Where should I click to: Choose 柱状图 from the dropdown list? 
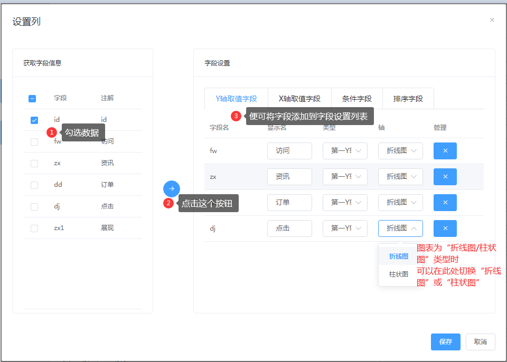click(399, 274)
